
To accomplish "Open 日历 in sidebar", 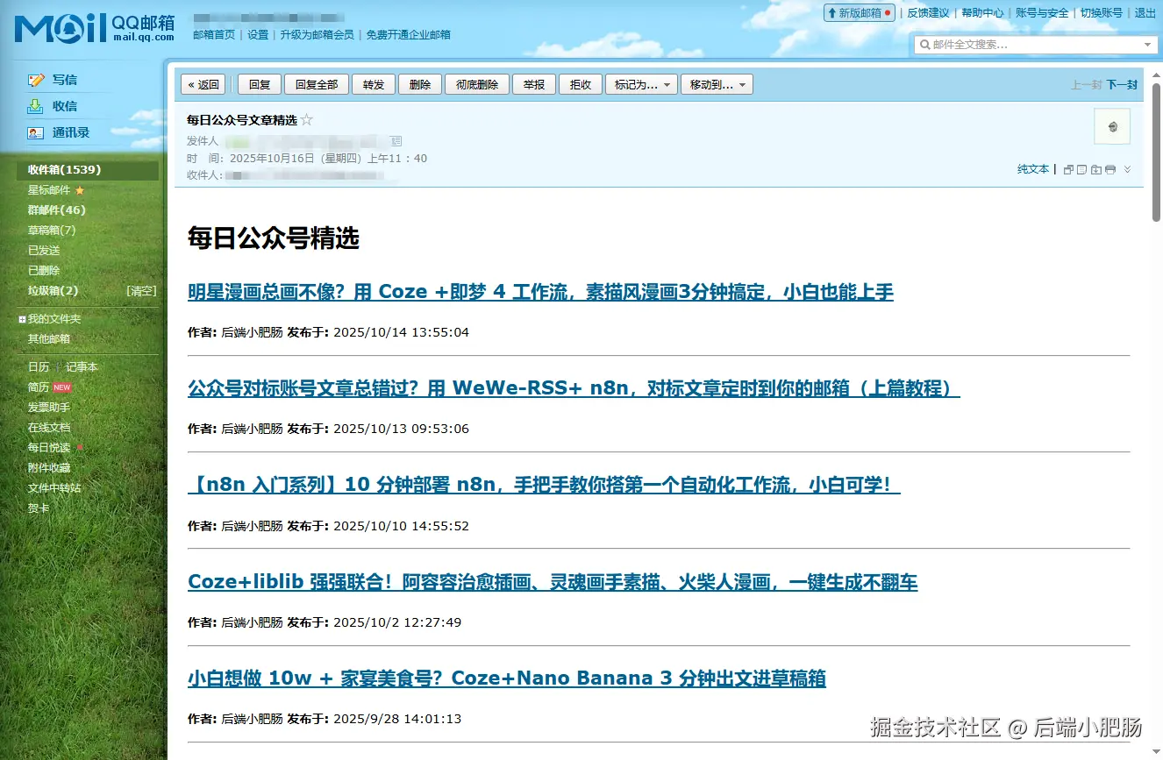I will (x=39, y=367).
